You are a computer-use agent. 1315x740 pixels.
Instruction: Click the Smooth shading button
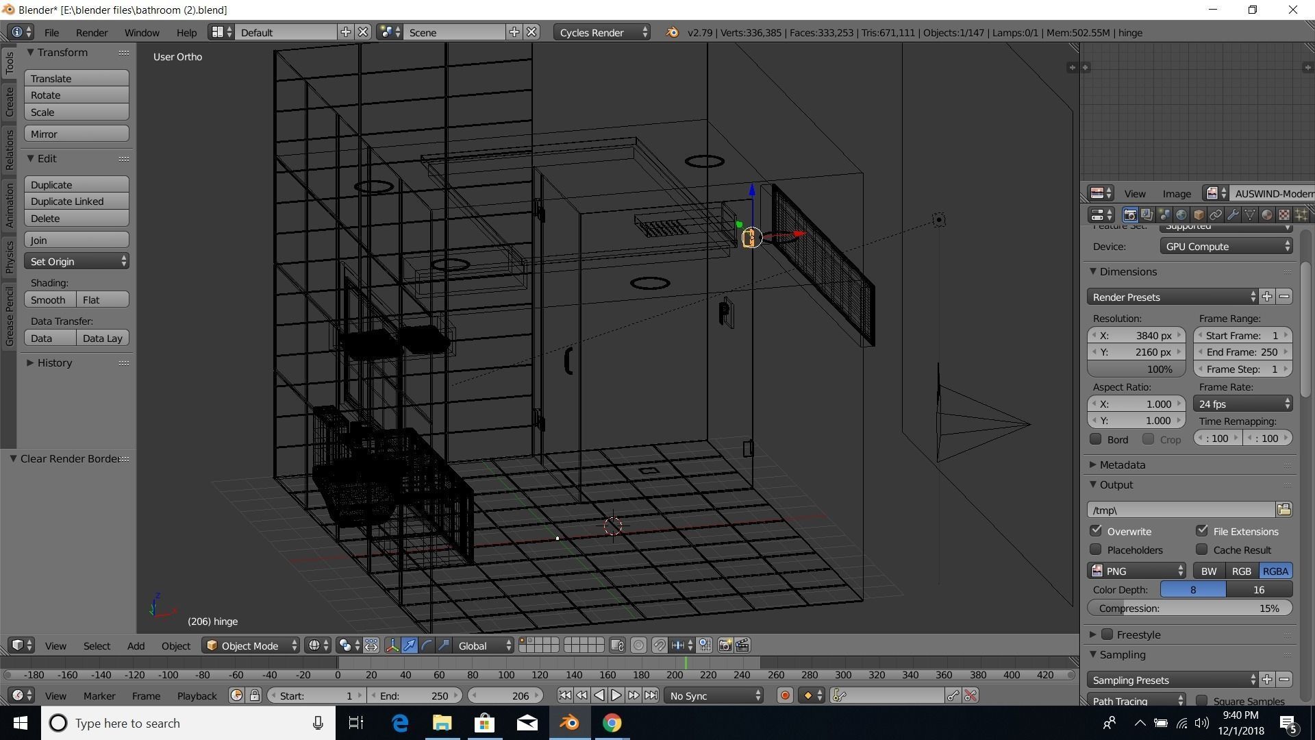pos(50,299)
